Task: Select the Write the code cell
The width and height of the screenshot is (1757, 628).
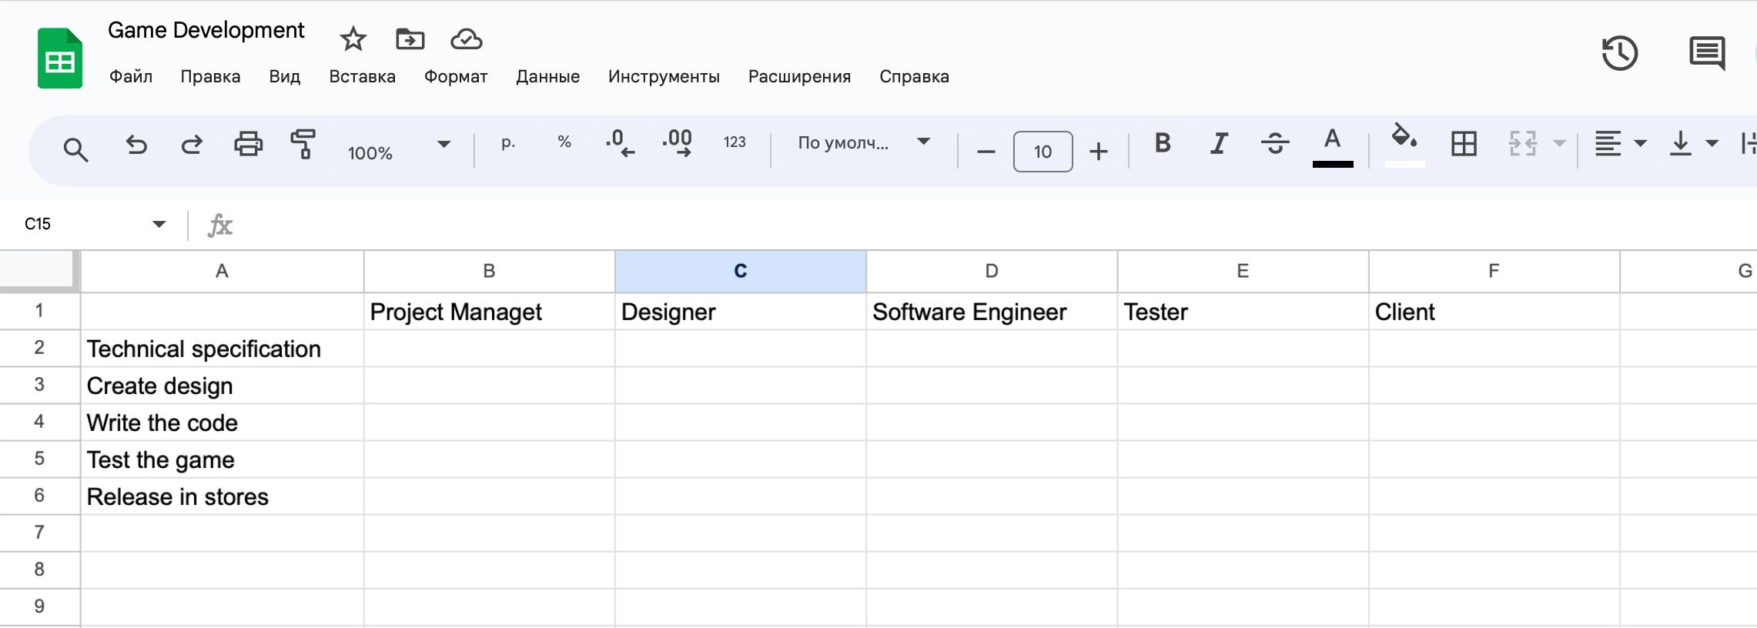Action: [x=222, y=423]
